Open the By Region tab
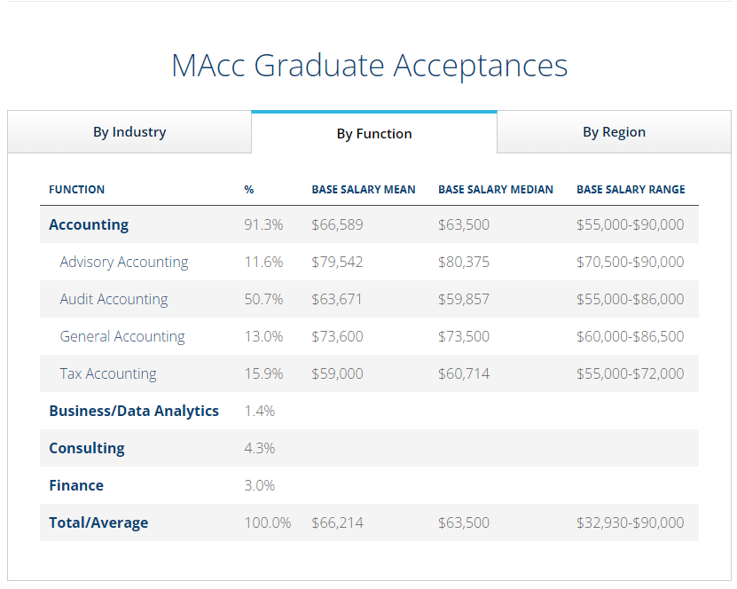Screen dimensions: 737x589 pos(614,132)
